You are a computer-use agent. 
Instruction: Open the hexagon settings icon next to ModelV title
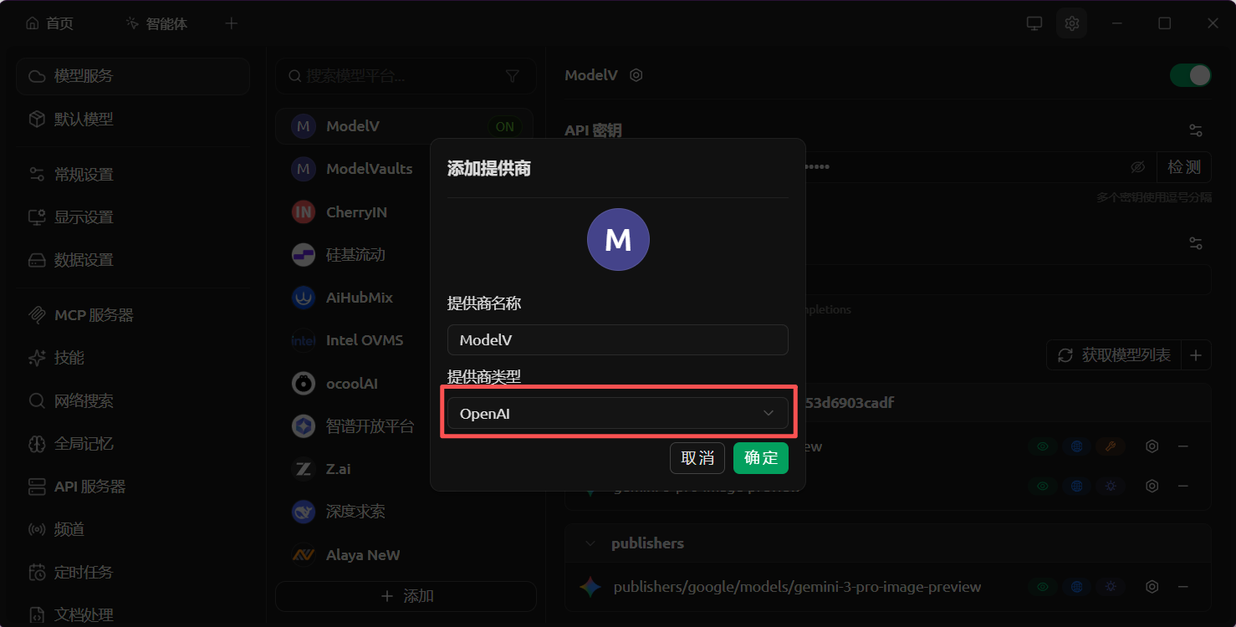click(x=636, y=75)
